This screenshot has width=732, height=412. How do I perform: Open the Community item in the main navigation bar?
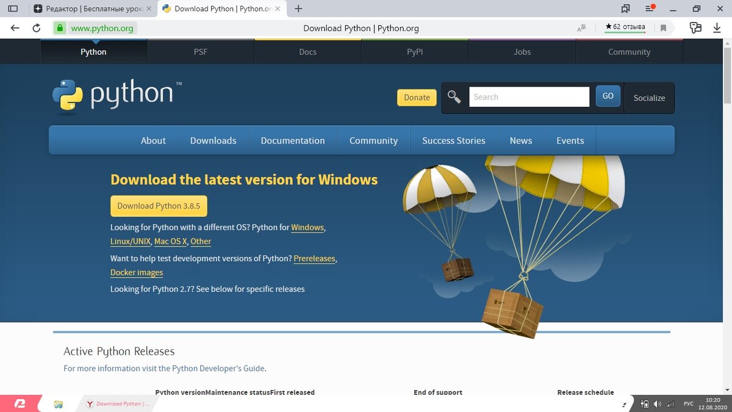373,140
